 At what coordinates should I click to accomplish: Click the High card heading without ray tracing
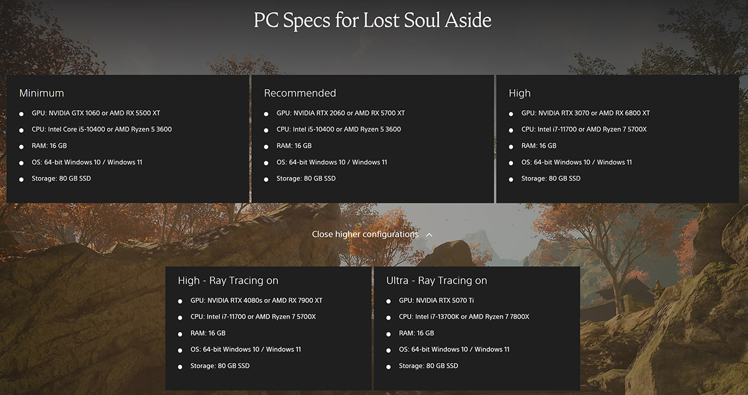(x=520, y=93)
